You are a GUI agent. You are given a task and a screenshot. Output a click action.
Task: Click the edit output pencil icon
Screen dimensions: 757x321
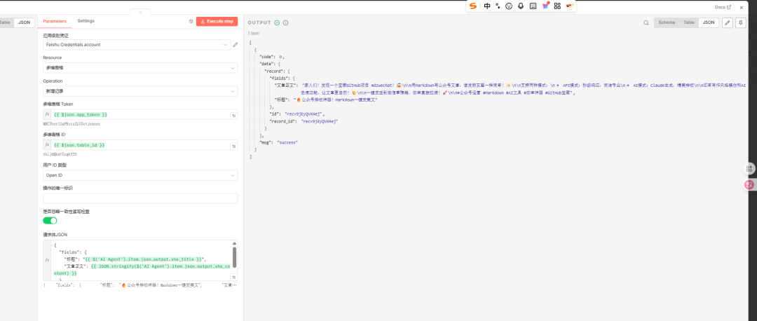coord(728,22)
